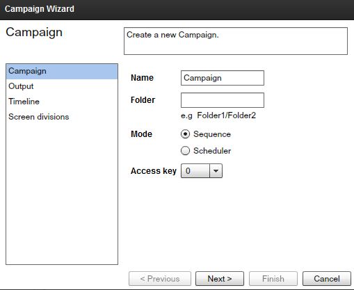The width and height of the screenshot is (354, 290).
Task: Click the < Previous button
Action: pyautogui.click(x=160, y=279)
